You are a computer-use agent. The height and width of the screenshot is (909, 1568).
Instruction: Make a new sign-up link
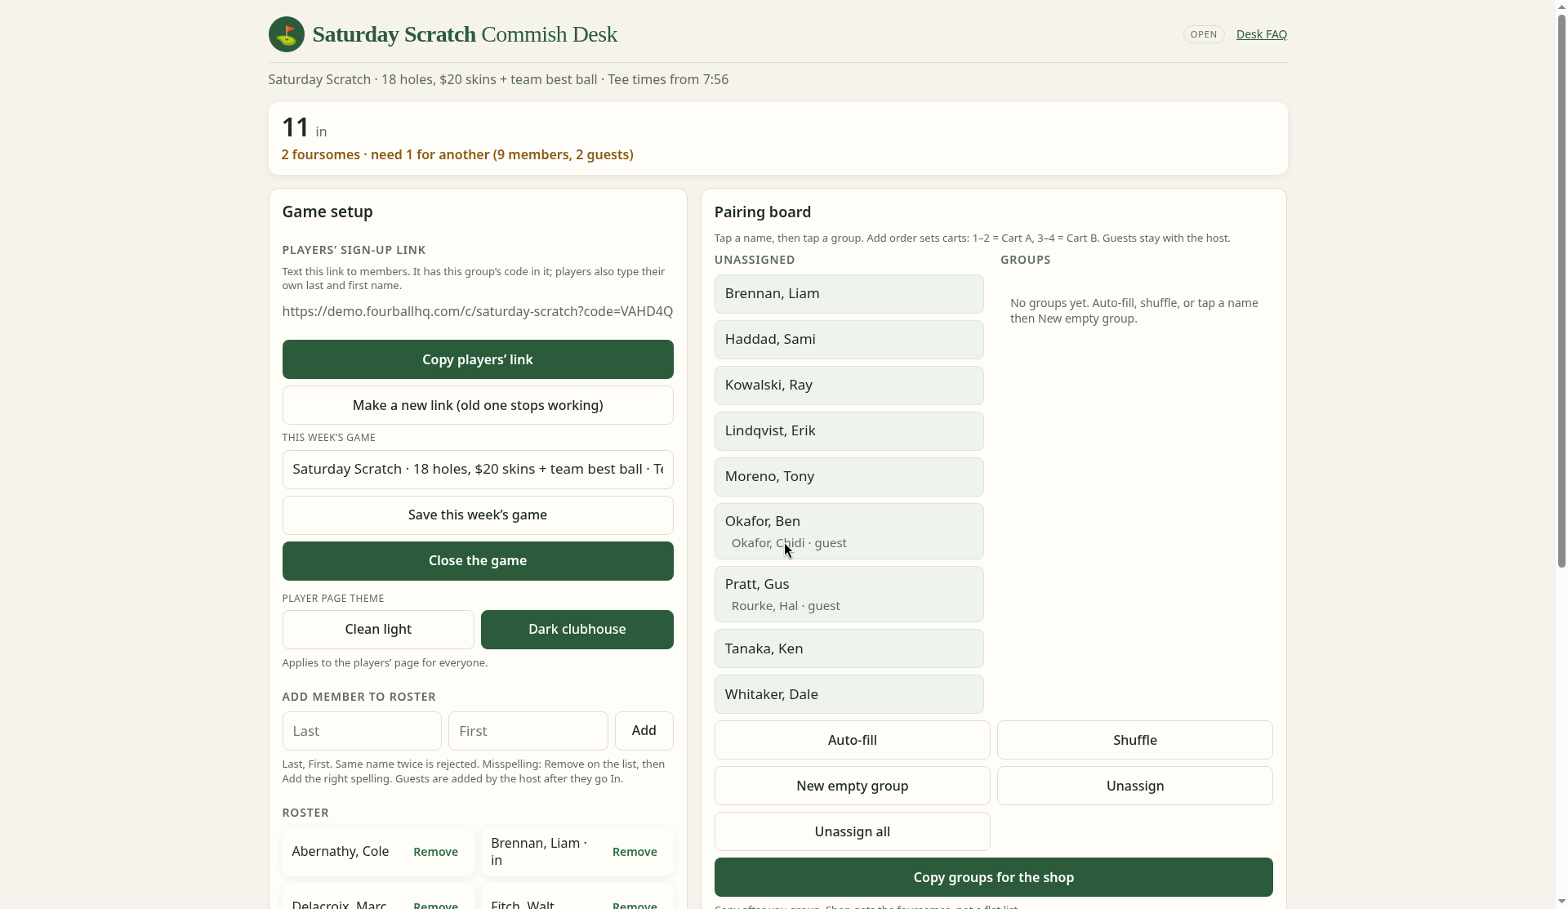[x=478, y=405]
